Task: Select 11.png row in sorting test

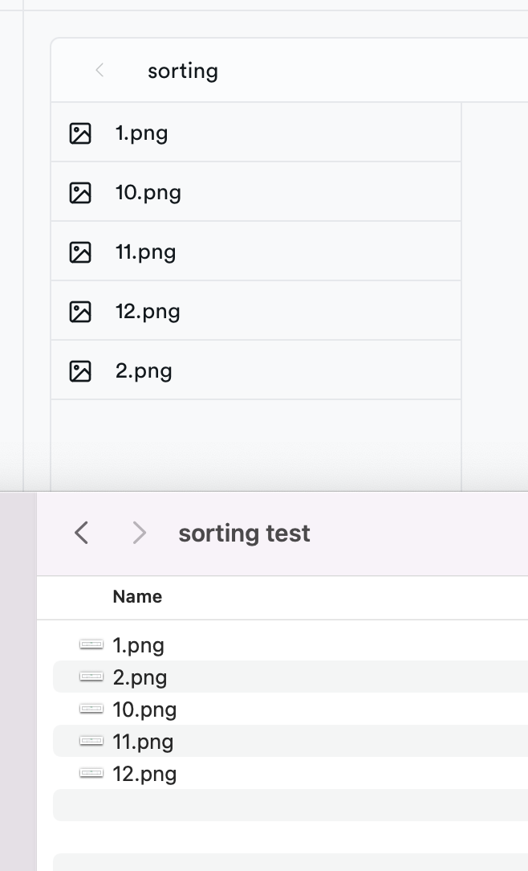Action: [241, 741]
